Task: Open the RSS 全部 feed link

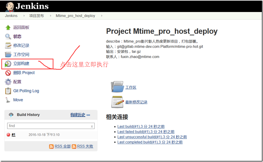Action: [x=63, y=146]
